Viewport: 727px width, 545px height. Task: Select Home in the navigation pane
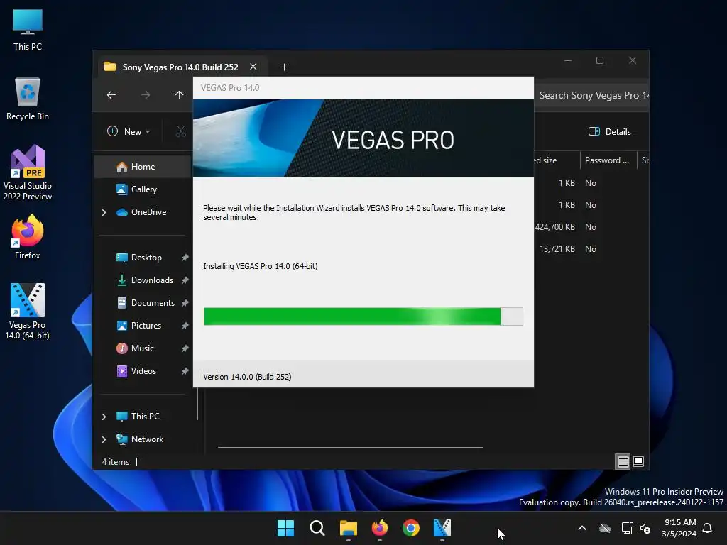click(142, 167)
